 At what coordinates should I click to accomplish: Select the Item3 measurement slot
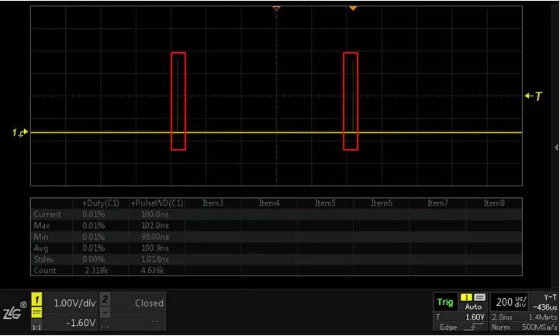213,203
